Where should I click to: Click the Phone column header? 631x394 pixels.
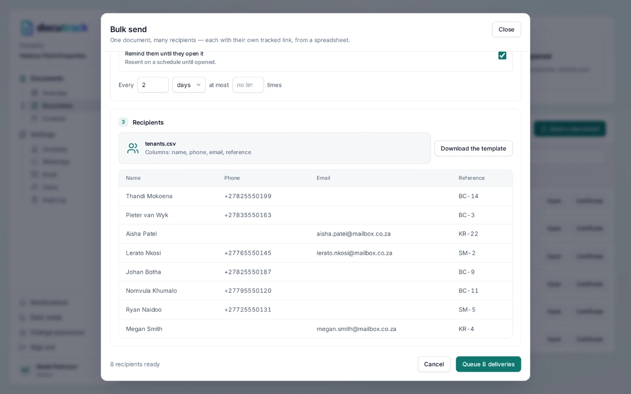(x=232, y=178)
